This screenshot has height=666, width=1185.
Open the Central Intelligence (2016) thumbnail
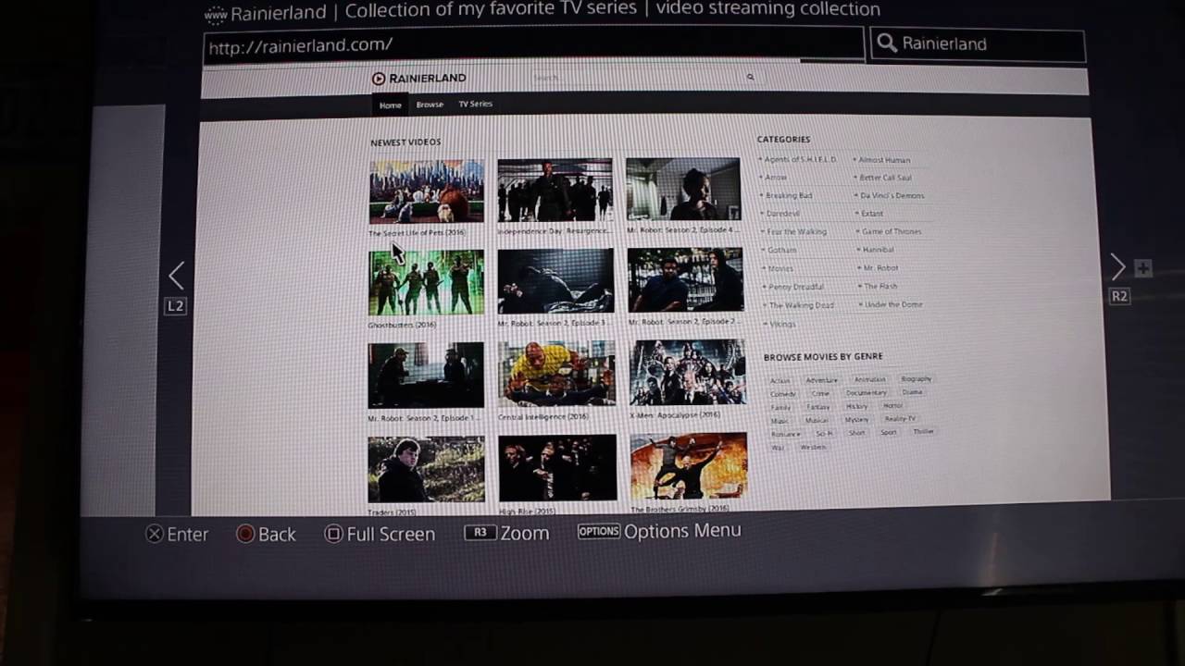(x=556, y=374)
